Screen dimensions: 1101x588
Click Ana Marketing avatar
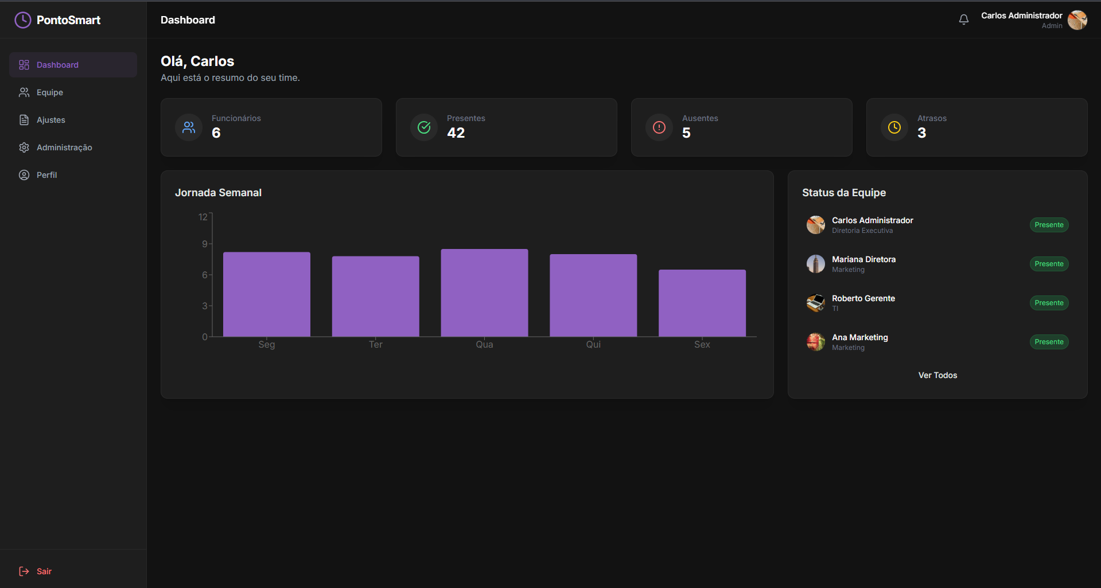pos(816,342)
